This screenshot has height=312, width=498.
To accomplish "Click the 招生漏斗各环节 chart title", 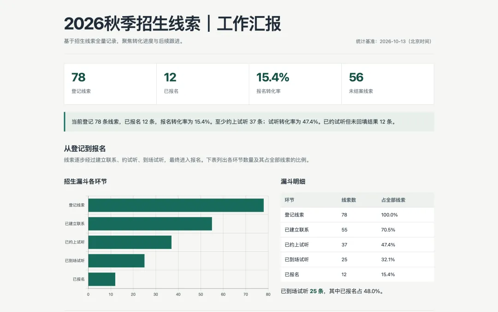I will click(x=85, y=181).
